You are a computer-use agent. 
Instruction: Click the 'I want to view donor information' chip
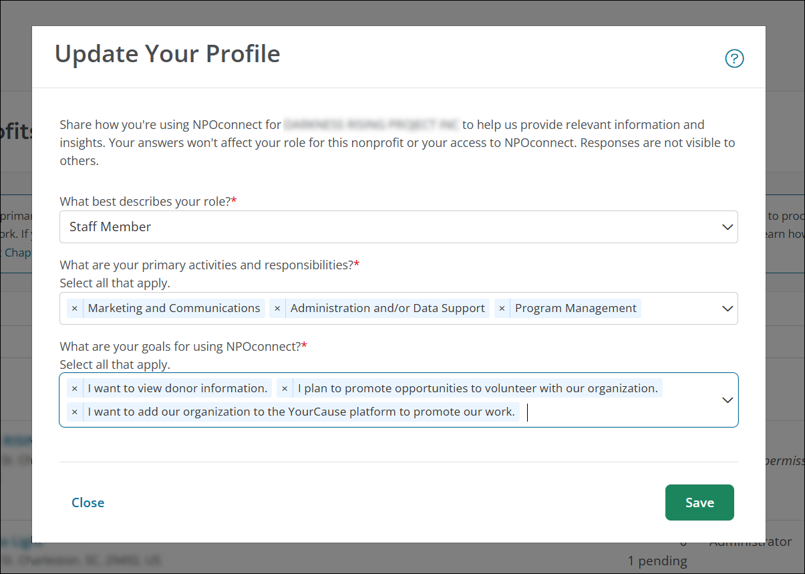(x=178, y=389)
